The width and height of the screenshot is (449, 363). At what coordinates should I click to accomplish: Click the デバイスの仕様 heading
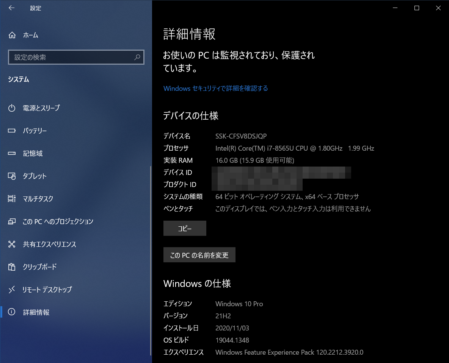[191, 116]
